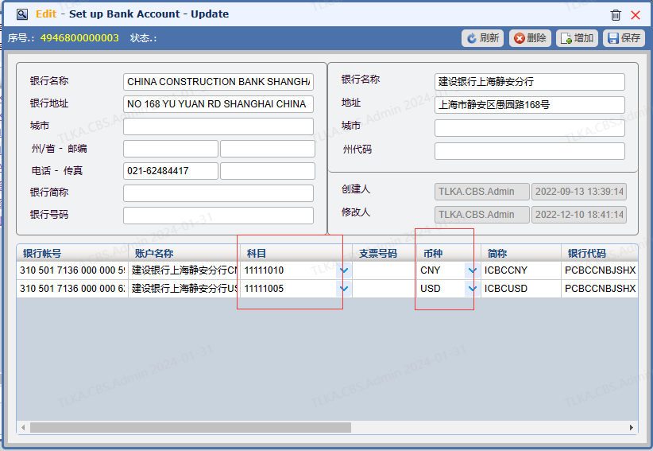Click the 科目 column header

click(x=296, y=253)
